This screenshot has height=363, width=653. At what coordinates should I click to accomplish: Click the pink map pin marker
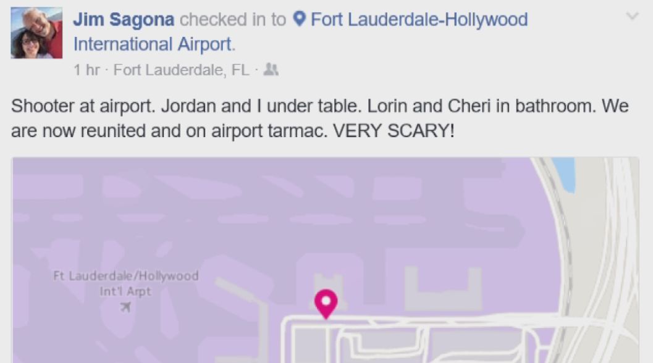[326, 302]
